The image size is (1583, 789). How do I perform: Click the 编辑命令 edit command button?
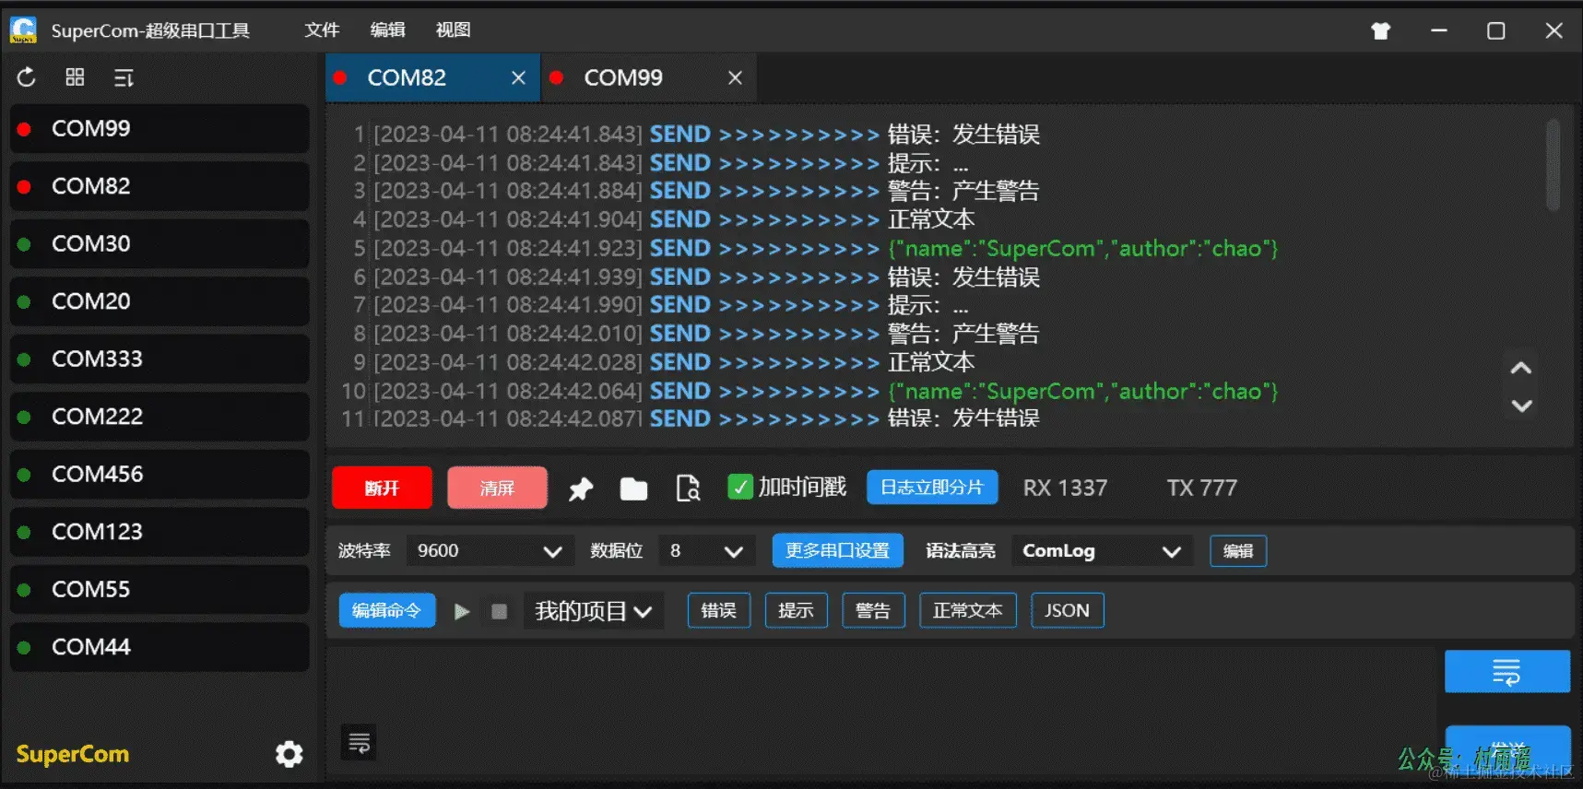[x=387, y=610]
